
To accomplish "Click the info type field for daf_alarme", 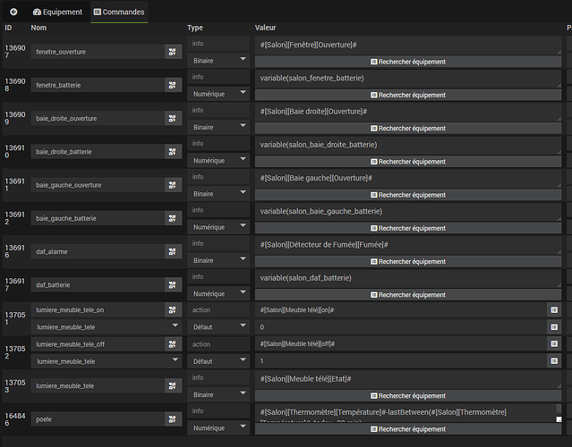I will coord(218,243).
